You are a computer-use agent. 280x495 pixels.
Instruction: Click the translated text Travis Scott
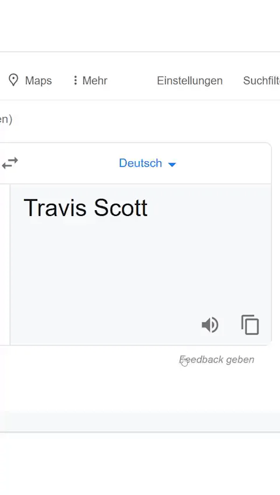click(x=85, y=208)
